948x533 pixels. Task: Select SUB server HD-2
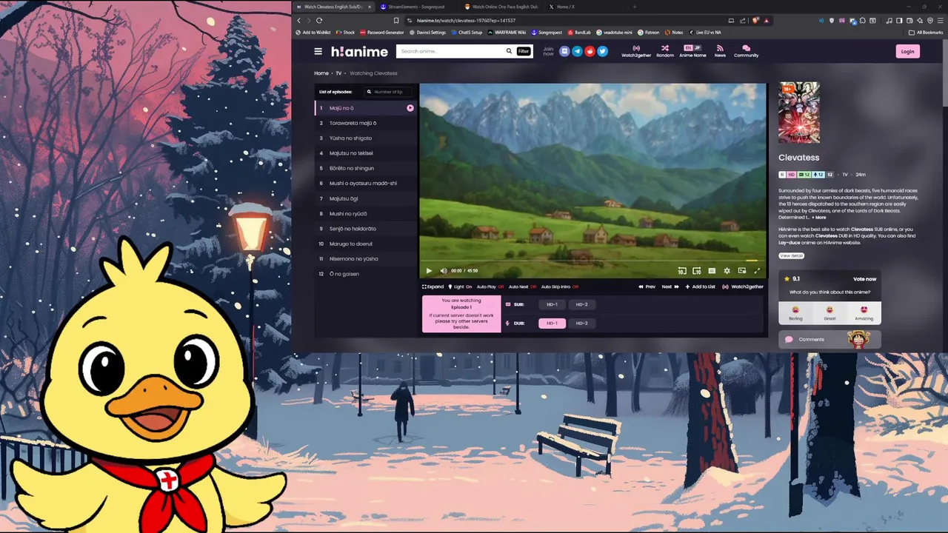581,304
